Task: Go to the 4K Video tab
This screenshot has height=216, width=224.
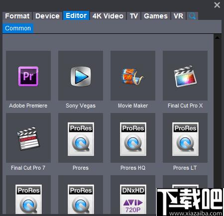Action: 108,16
